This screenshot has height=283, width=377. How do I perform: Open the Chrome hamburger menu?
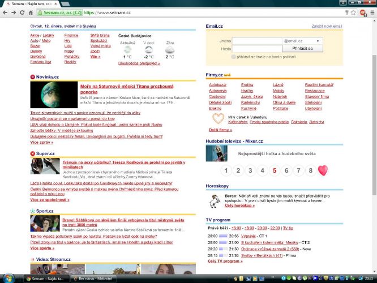click(x=372, y=12)
